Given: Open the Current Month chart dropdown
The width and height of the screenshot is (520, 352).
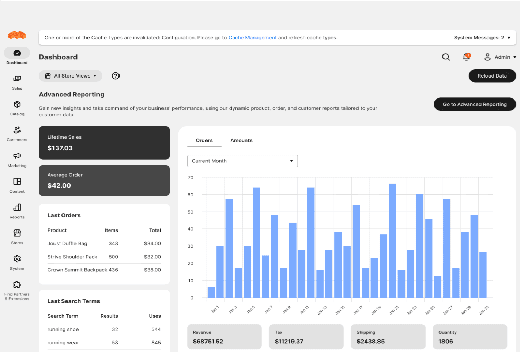Looking at the screenshot, I should (x=242, y=161).
